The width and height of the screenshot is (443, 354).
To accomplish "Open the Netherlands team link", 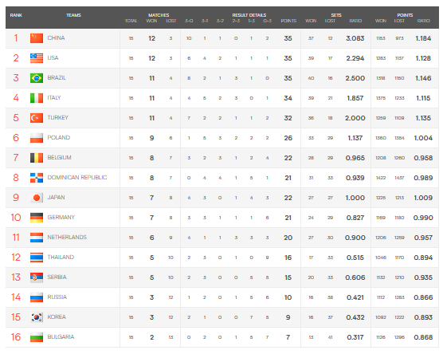I will pos(67,238).
